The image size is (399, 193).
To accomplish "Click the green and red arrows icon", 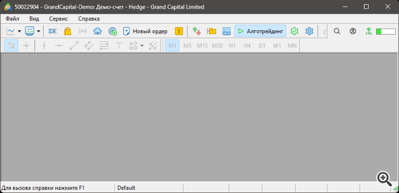I will [196, 31].
